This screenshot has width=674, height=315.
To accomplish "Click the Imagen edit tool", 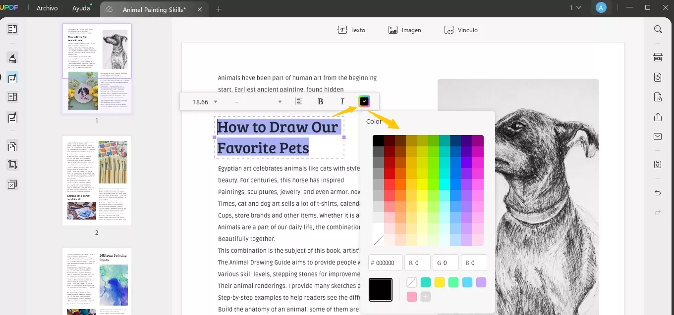I will click(405, 30).
